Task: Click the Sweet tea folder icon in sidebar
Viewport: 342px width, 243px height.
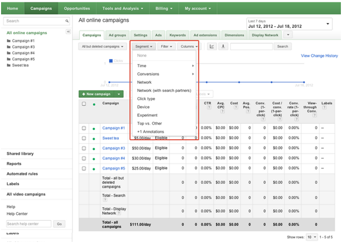Action: point(9,65)
